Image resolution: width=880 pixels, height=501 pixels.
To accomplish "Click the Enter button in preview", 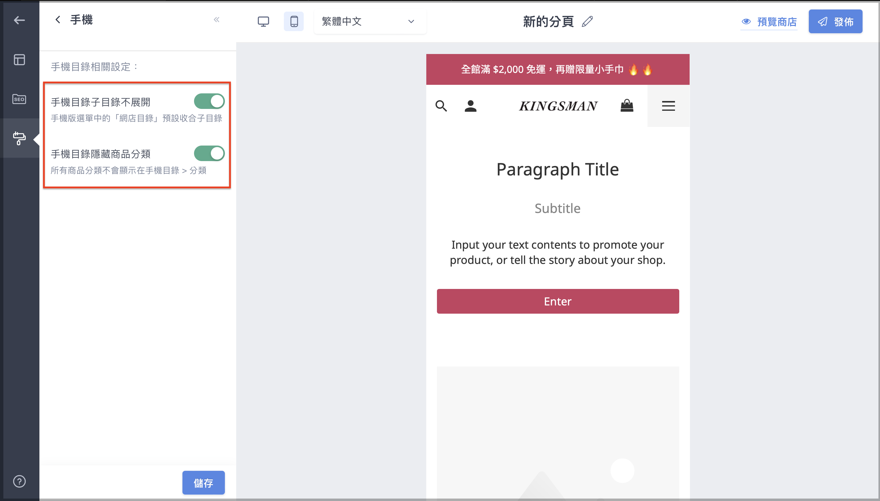I will tap(558, 301).
